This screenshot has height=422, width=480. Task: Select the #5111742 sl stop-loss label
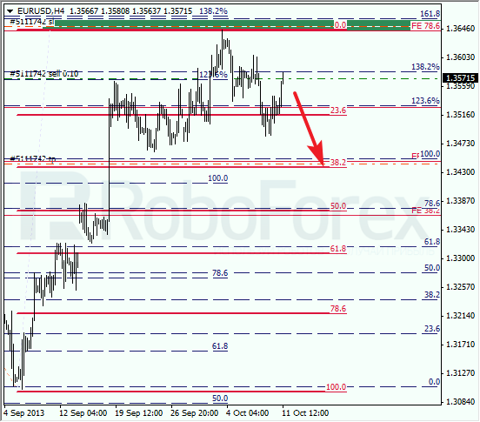tap(32, 22)
